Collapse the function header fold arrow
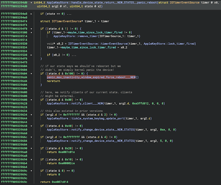Viewport: 221px width, 185px height. (x=31, y=2)
